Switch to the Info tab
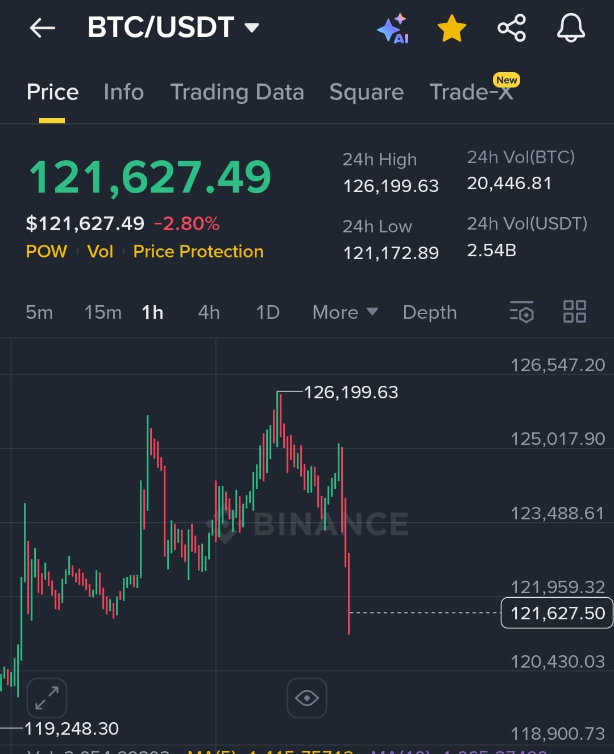The width and height of the screenshot is (614, 754). (124, 92)
